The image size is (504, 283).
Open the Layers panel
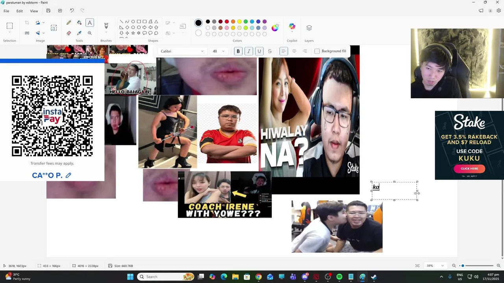click(x=309, y=28)
